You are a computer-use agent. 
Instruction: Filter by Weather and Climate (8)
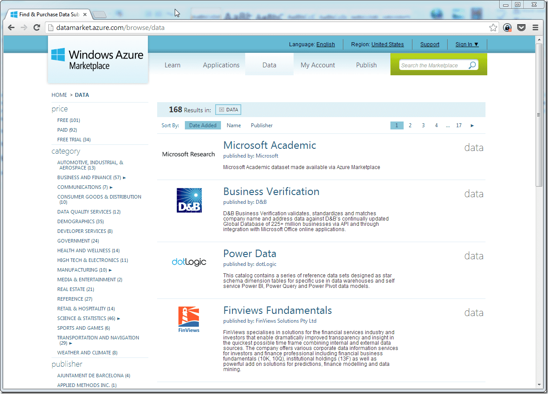[87, 353]
